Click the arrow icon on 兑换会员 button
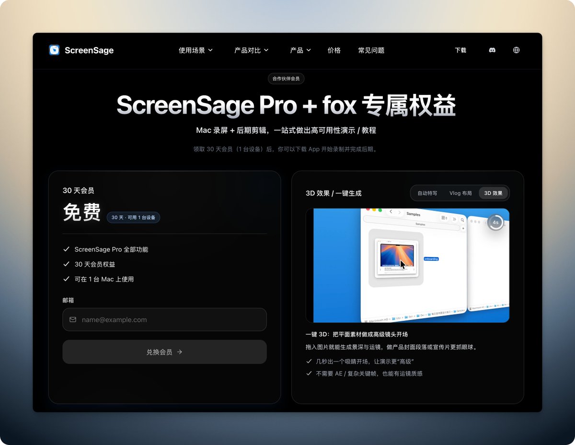The height and width of the screenshot is (445, 575). point(180,352)
